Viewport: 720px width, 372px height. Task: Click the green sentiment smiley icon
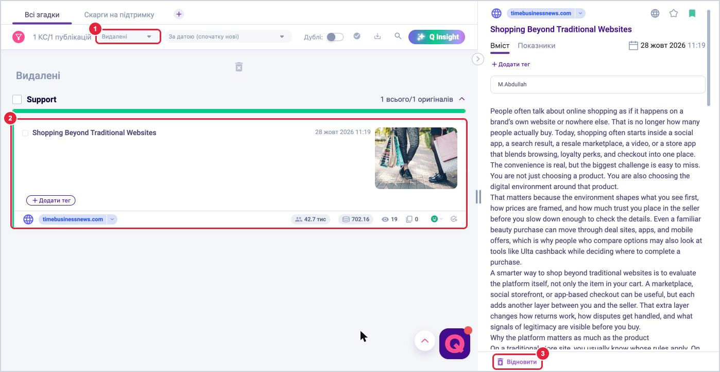434,219
